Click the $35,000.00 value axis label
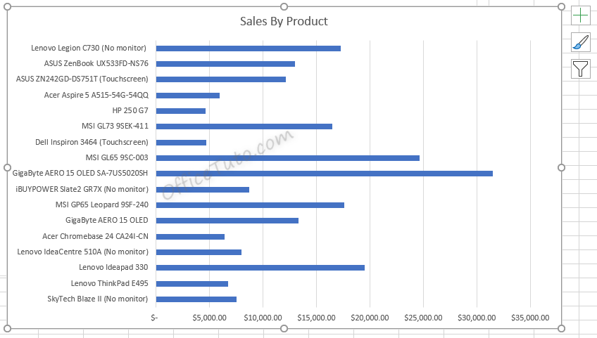The width and height of the screenshot is (597, 338). [530, 318]
